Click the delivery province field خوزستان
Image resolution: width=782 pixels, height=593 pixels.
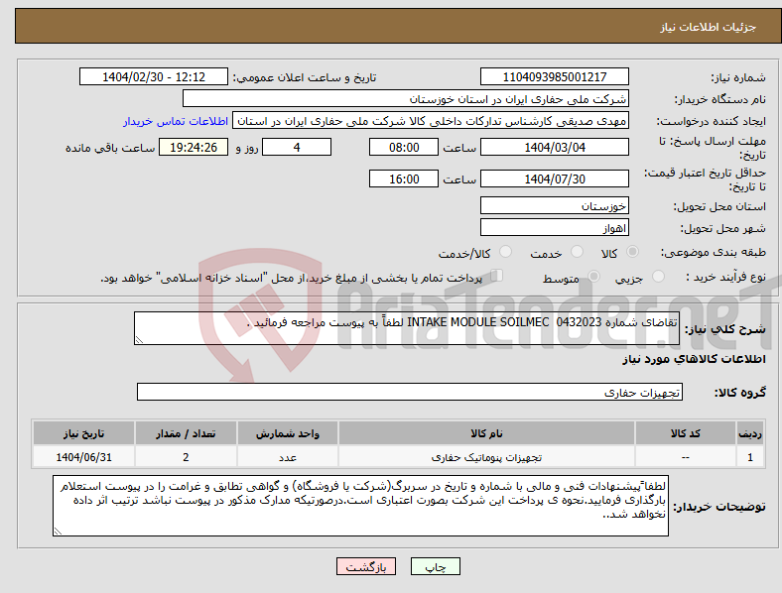click(555, 206)
